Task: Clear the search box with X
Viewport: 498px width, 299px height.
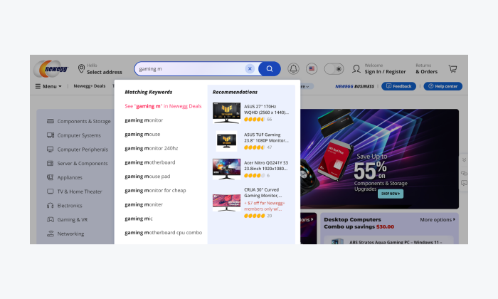Action: coord(250,68)
